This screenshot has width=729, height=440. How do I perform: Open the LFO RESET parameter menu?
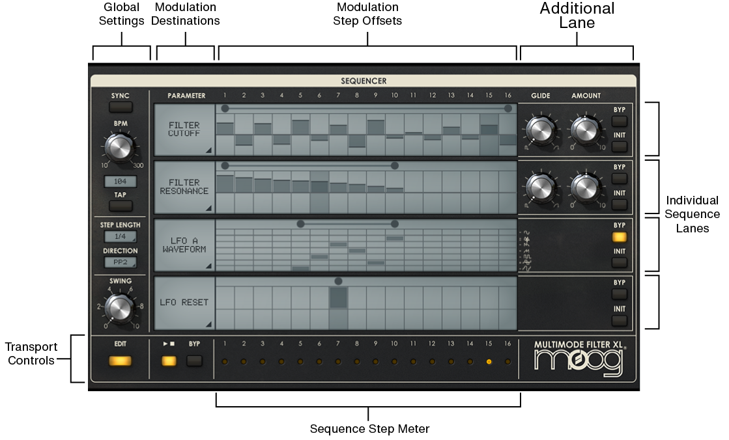(184, 303)
